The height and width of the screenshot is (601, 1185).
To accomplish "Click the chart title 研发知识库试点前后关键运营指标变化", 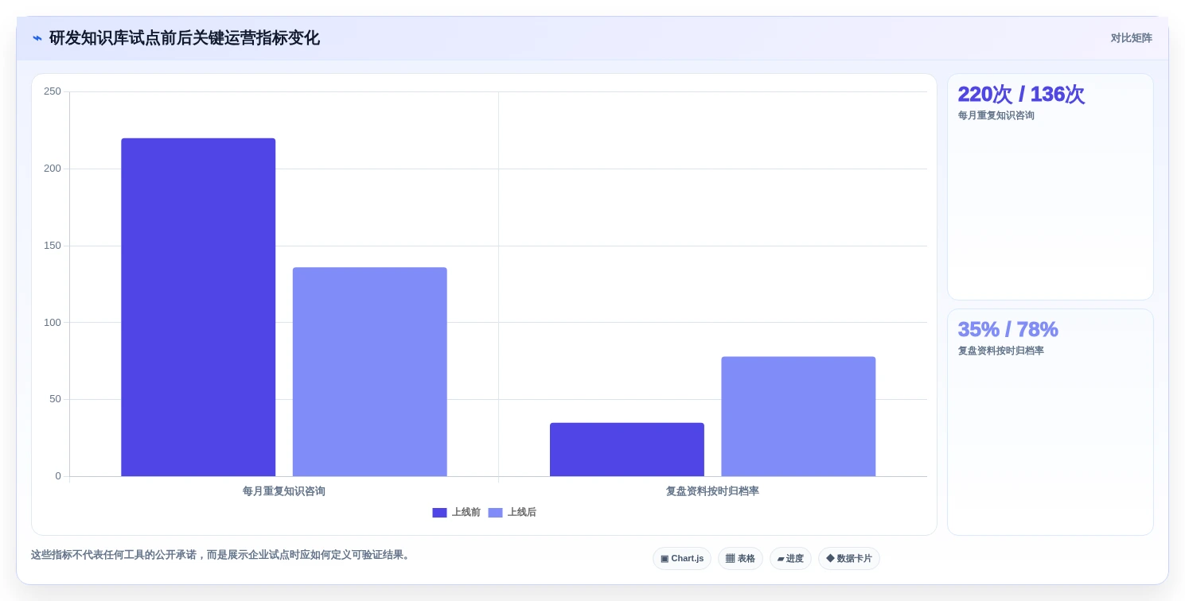I will coord(185,38).
